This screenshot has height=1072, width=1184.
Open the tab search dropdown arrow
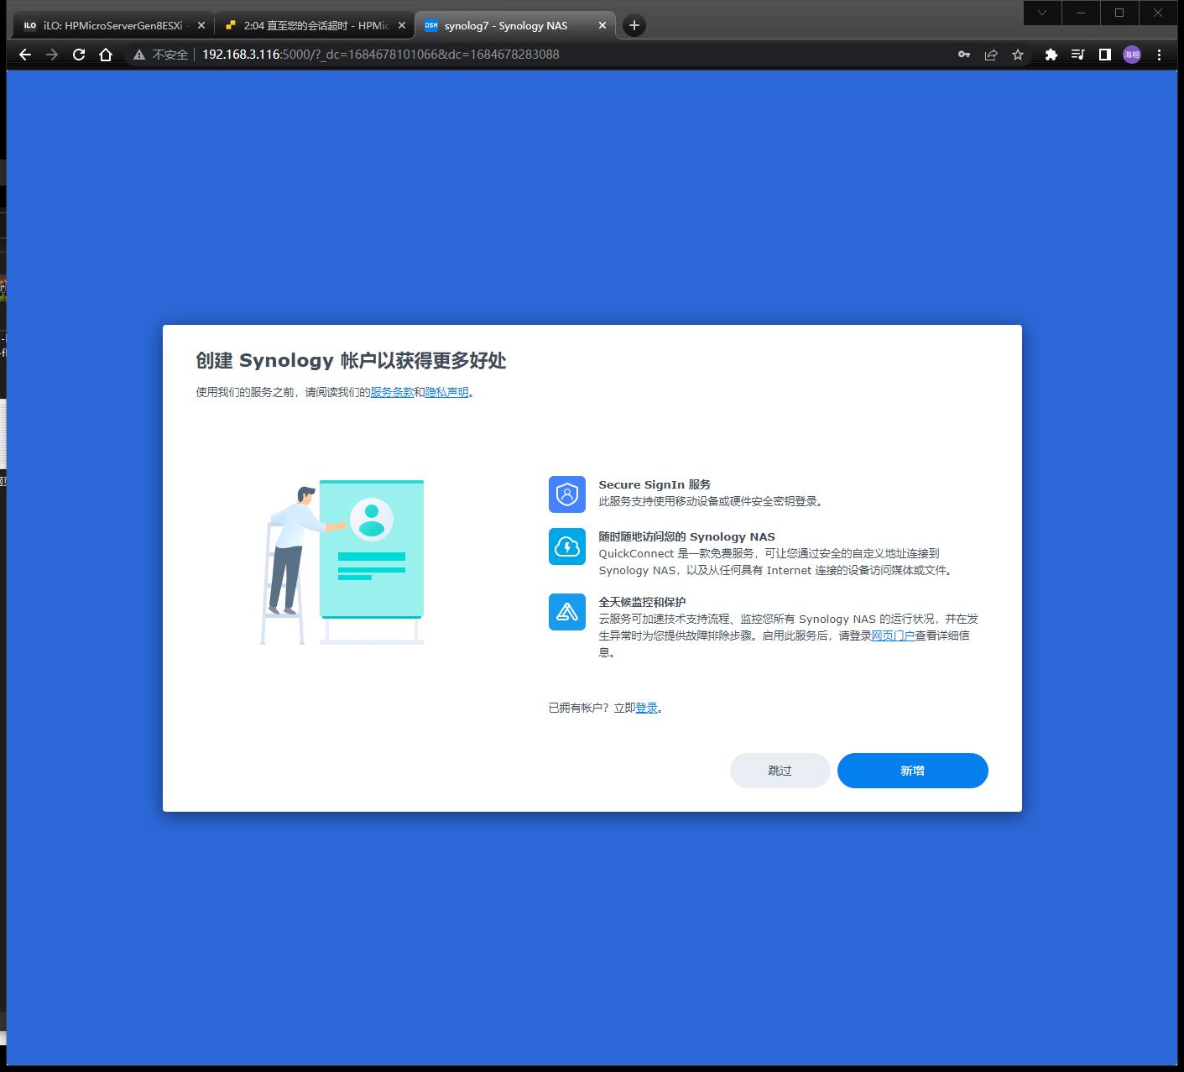click(1042, 13)
